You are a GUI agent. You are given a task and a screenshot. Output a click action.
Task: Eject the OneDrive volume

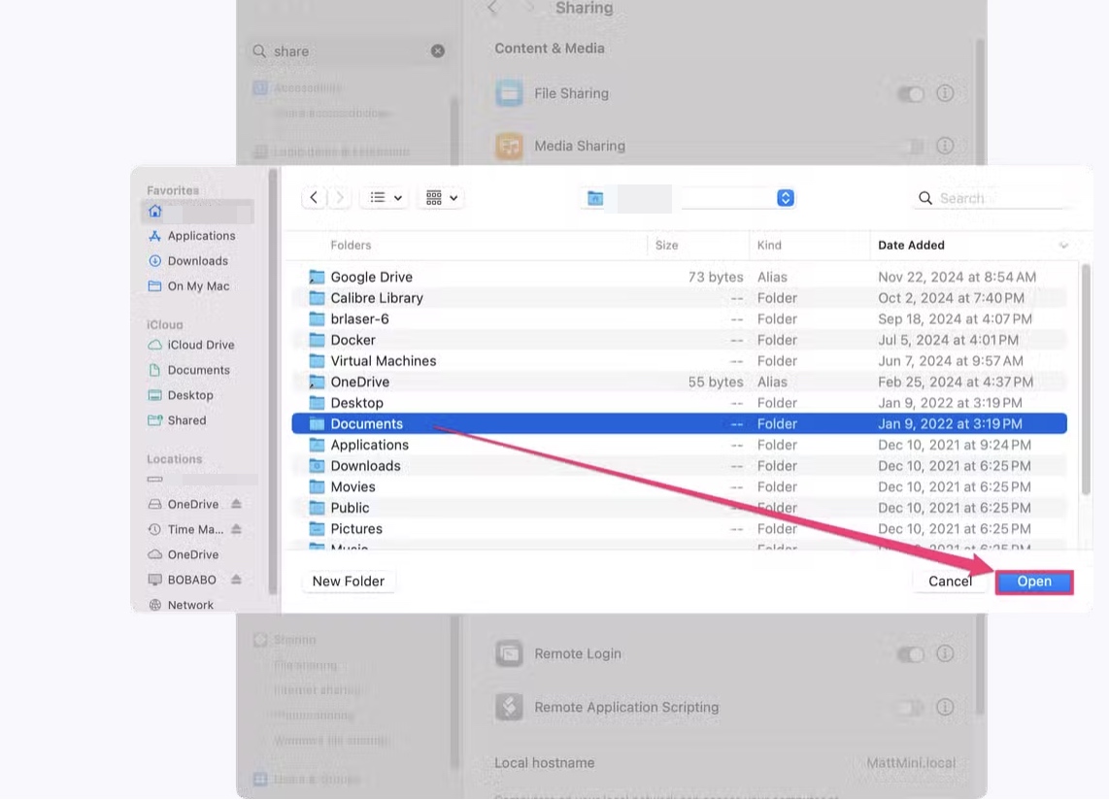pos(236,504)
